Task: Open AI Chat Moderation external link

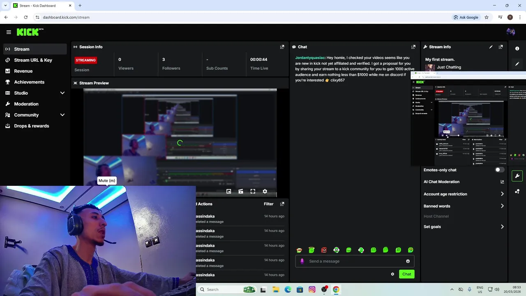Action: pyautogui.click(x=502, y=182)
